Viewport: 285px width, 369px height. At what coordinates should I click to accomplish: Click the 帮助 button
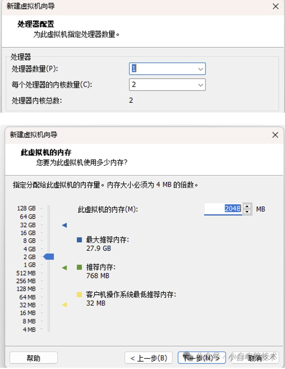pyautogui.click(x=33, y=358)
